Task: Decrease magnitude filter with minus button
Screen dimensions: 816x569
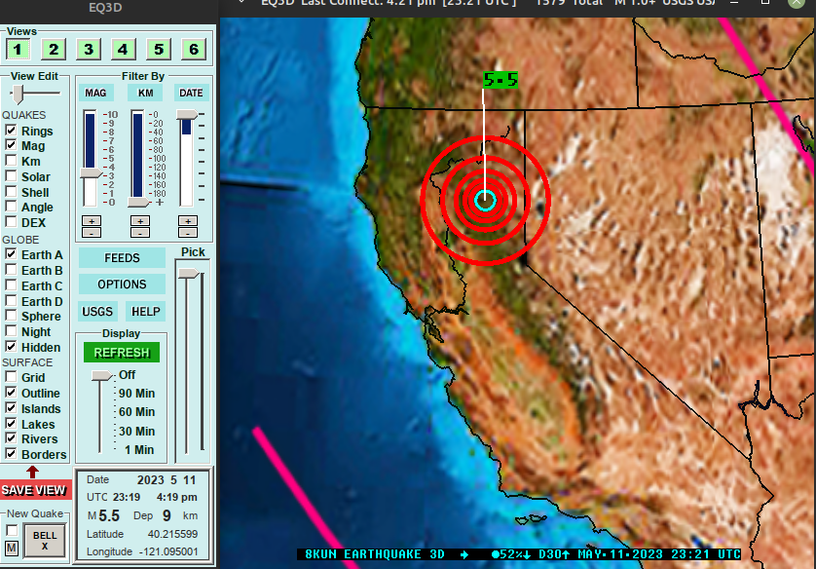Action: [x=92, y=232]
